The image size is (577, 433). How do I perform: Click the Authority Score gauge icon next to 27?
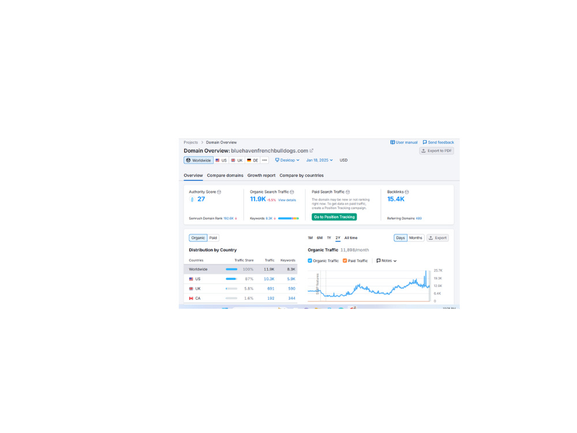pos(192,200)
